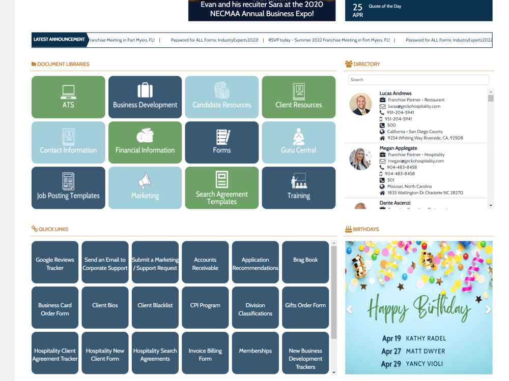The image size is (509, 381).
Task: Show previous birthday slide with left arrow
Action: [350, 309]
